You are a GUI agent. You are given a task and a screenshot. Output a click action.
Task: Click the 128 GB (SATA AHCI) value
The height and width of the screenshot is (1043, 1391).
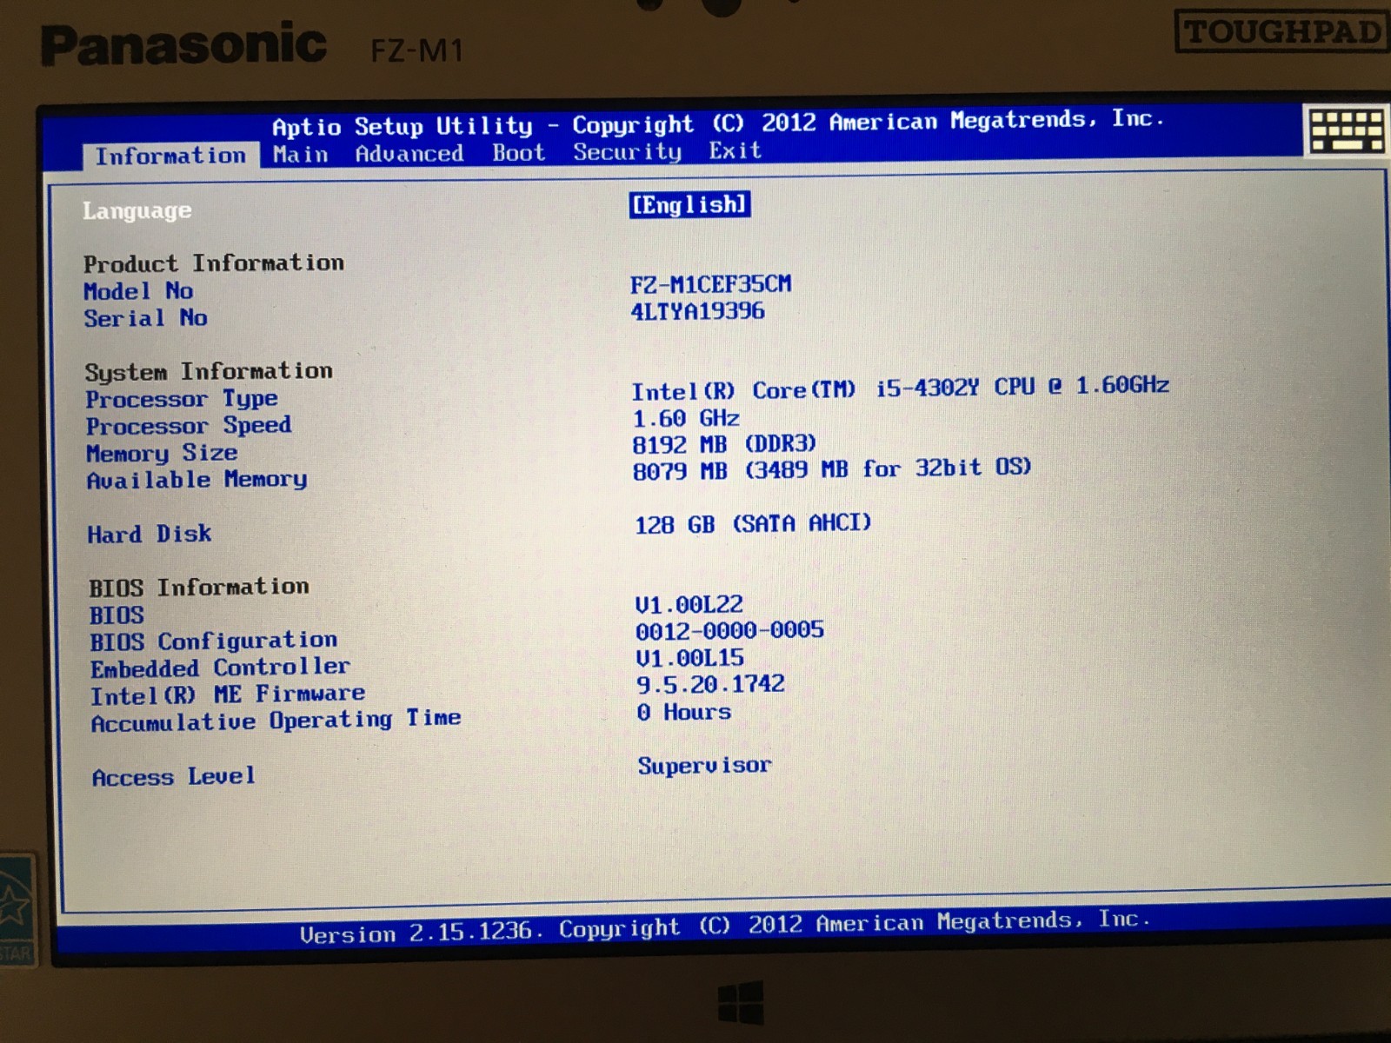[x=753, y=524]
